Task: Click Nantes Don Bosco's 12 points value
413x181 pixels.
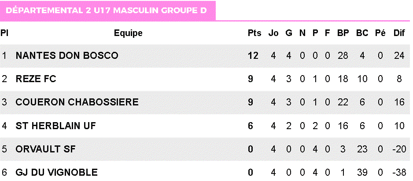Action: (x=253, y=56)
